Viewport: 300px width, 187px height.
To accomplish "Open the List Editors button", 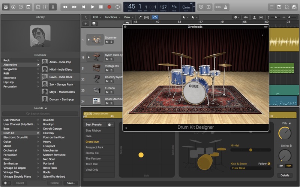I will (x=271, y=7).
